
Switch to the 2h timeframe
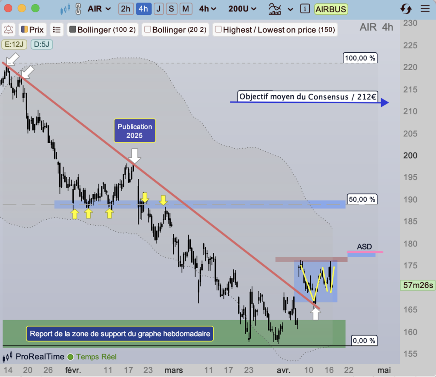point(126,9)
